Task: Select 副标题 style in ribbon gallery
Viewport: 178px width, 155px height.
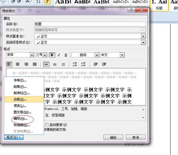Action: [174, 5]
